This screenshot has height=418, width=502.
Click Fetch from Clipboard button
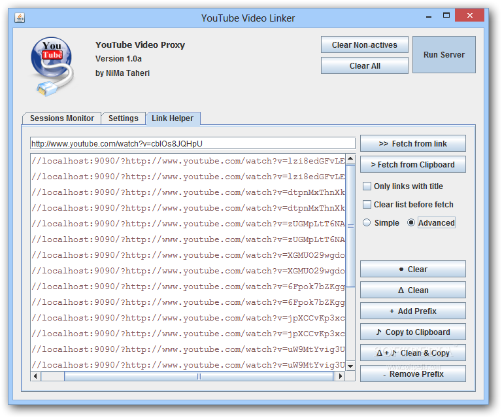412,164
